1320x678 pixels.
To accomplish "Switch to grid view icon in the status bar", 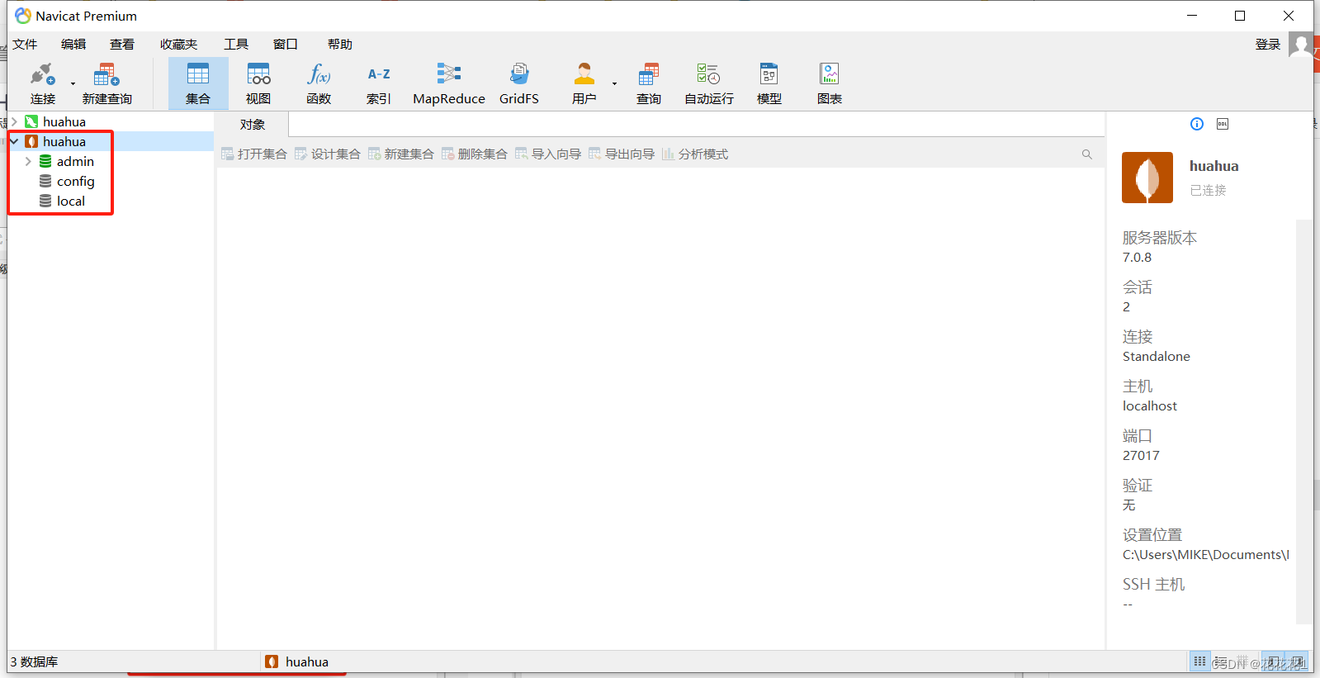I will [1199, 661].
